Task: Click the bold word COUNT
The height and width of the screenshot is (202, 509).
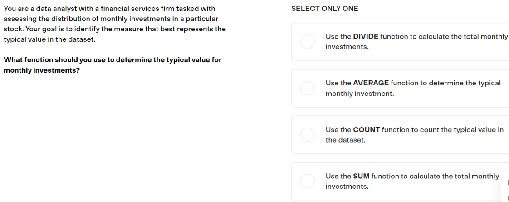Action: click(367, 130)
